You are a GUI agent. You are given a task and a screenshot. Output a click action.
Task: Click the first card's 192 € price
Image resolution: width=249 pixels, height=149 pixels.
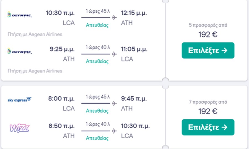(208, 34)
